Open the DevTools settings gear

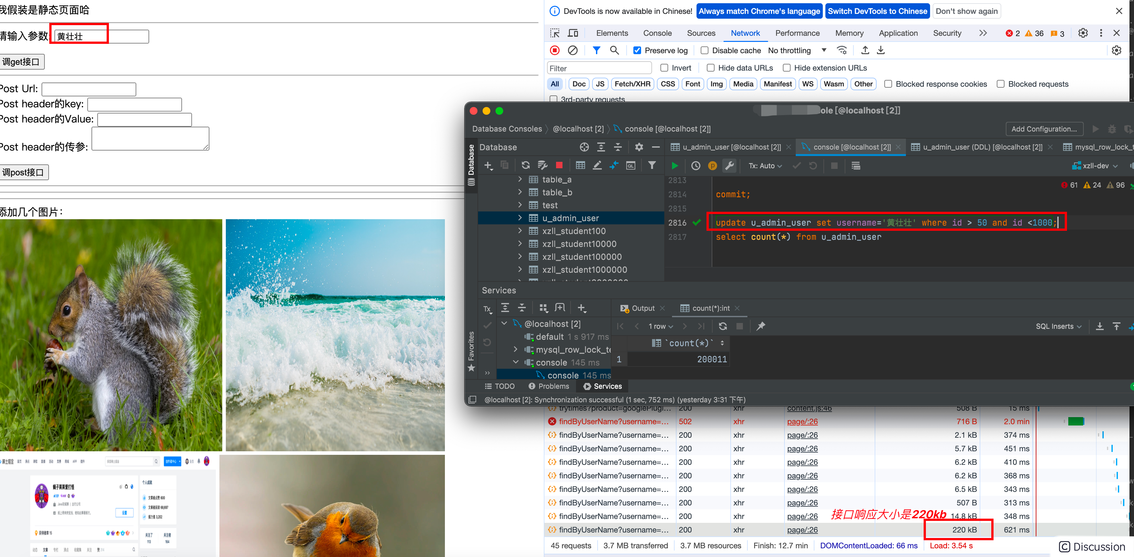click(1083, 33)
